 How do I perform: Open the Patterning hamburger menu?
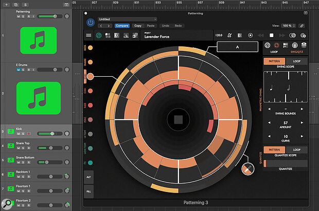(88, 36)
